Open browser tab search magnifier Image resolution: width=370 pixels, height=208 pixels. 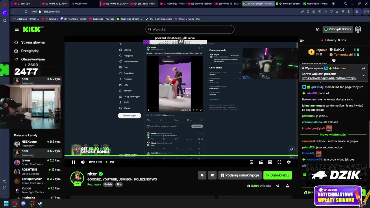(345, 4)
